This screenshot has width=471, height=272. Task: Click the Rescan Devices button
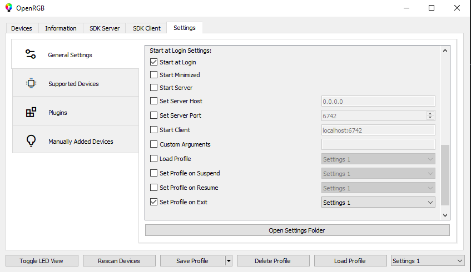tap(119, 261)
